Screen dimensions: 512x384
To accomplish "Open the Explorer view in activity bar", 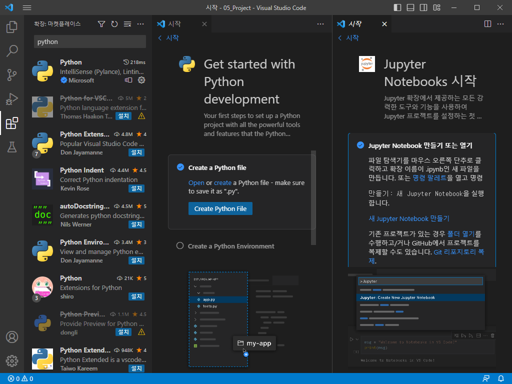I will point(12,27).
